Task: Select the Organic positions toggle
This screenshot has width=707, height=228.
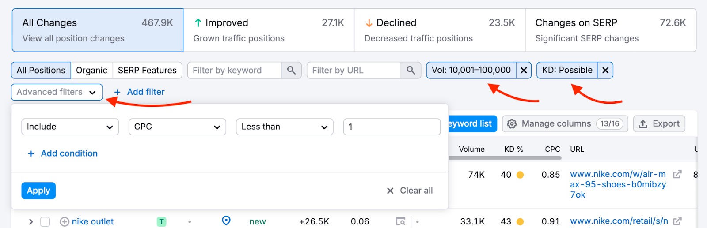Action: (x=91, y=71)
